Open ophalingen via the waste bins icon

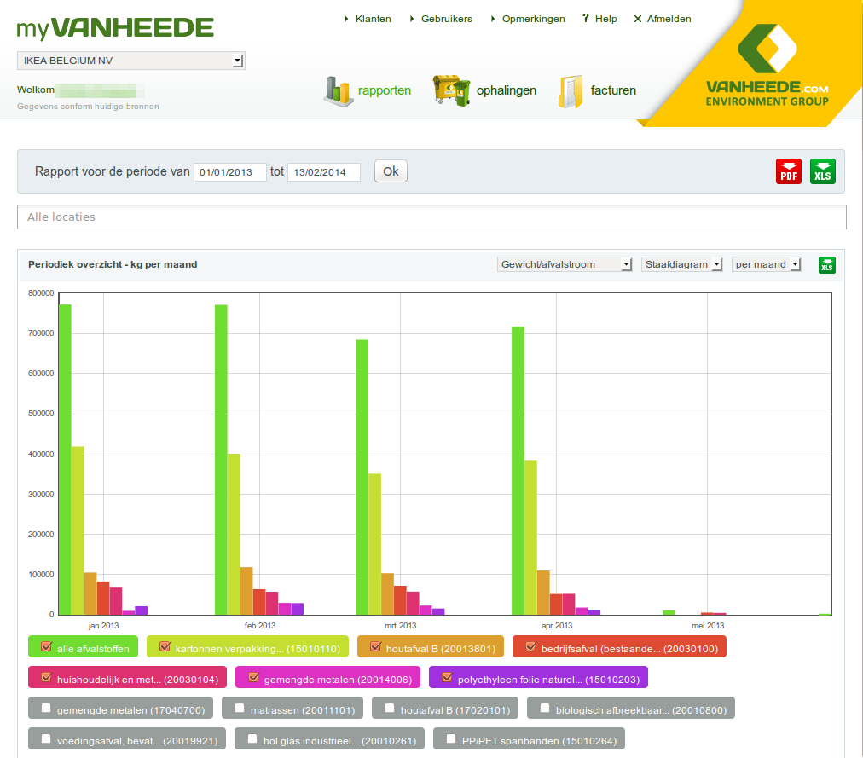[x=451, y=91]
